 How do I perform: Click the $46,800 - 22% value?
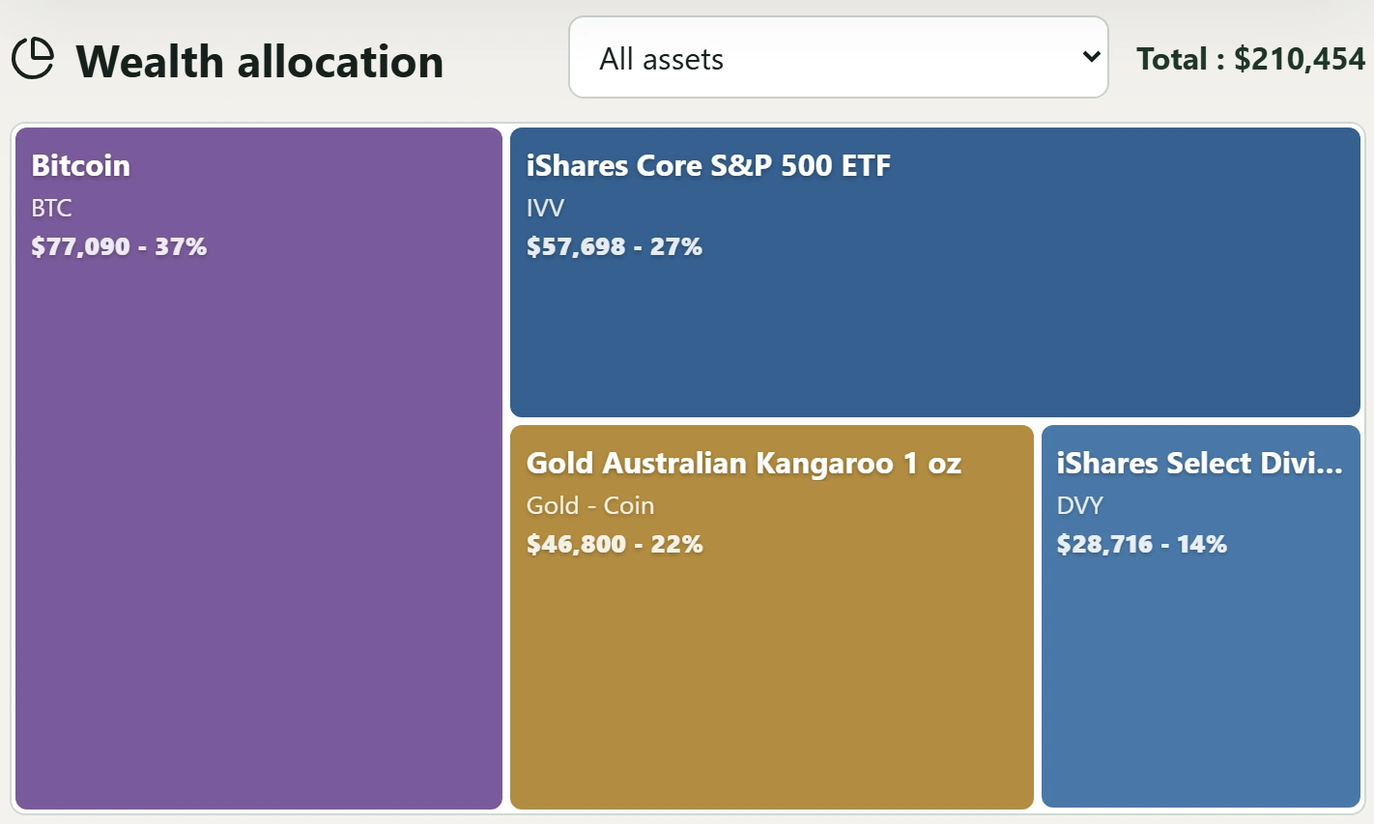click(615, 544)
